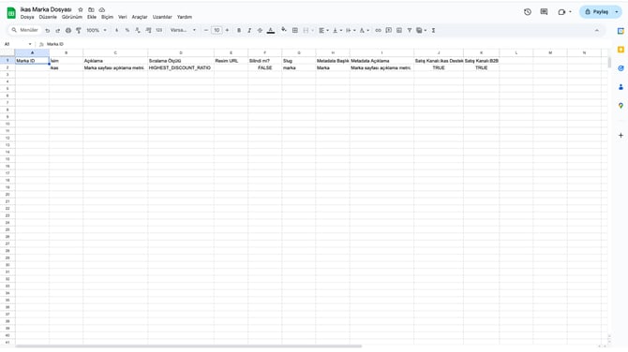Create a filter with funnel icon
Image resolution: width=628 pixels, height=352 pixels.
tap(410, 30)
